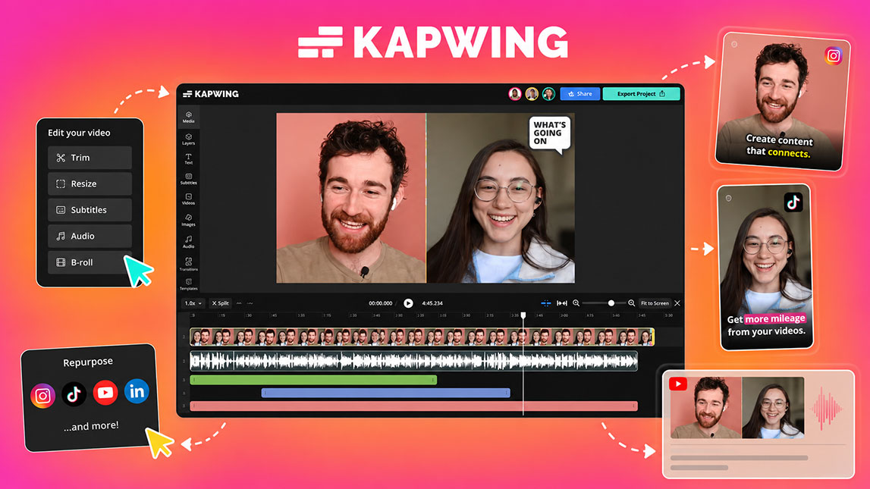Screen dimensions: 870x489
Task: Select Audio in Edit your video menu
Action: 90,237
